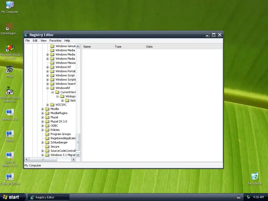Viewport: 268px width, 201px height.
Task: Click the Data column header
Action: pyautogui.click(x=183, y=47)
